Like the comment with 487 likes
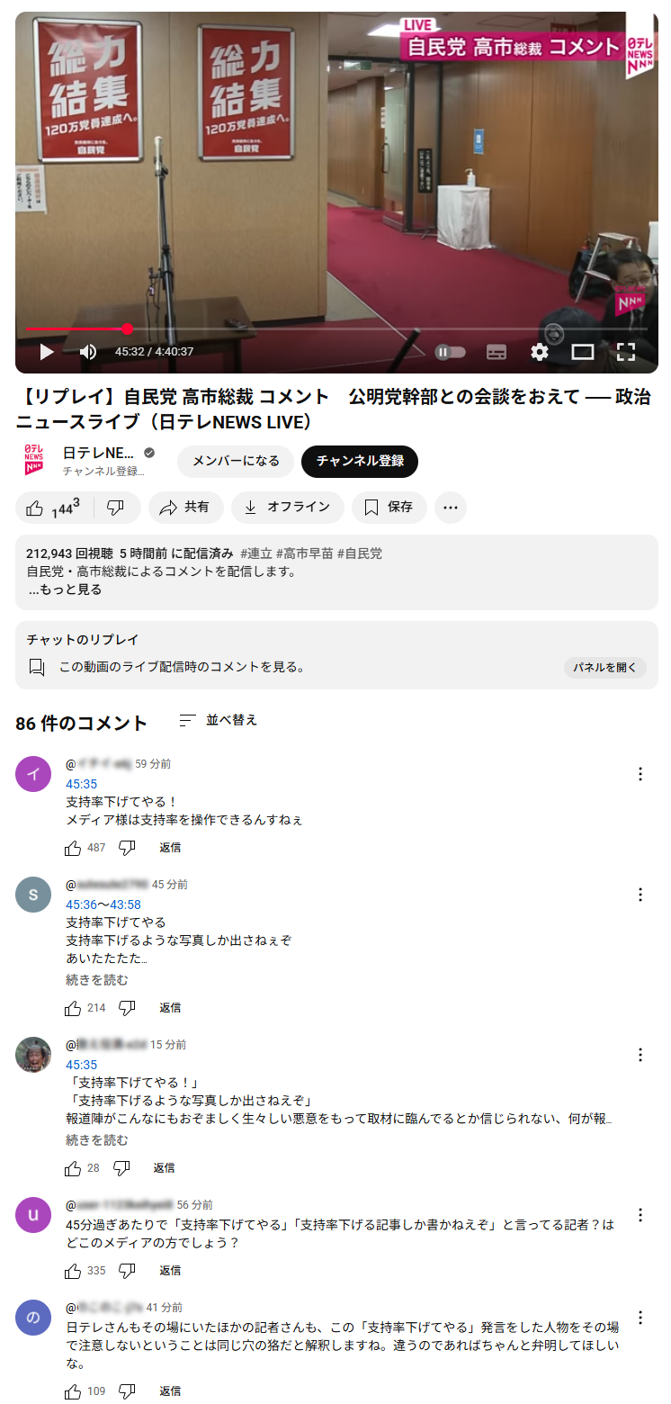671x1404 pixels. pyautogui.click(x=74, y=848)
